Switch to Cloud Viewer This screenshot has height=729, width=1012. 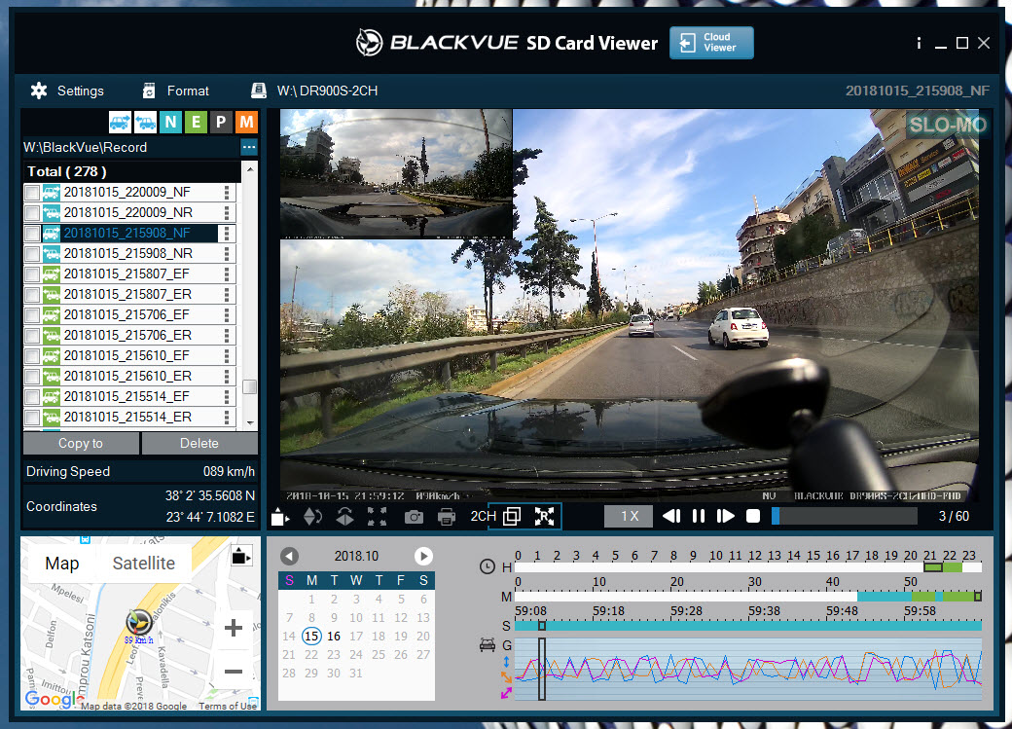click(x=711, y=43)
